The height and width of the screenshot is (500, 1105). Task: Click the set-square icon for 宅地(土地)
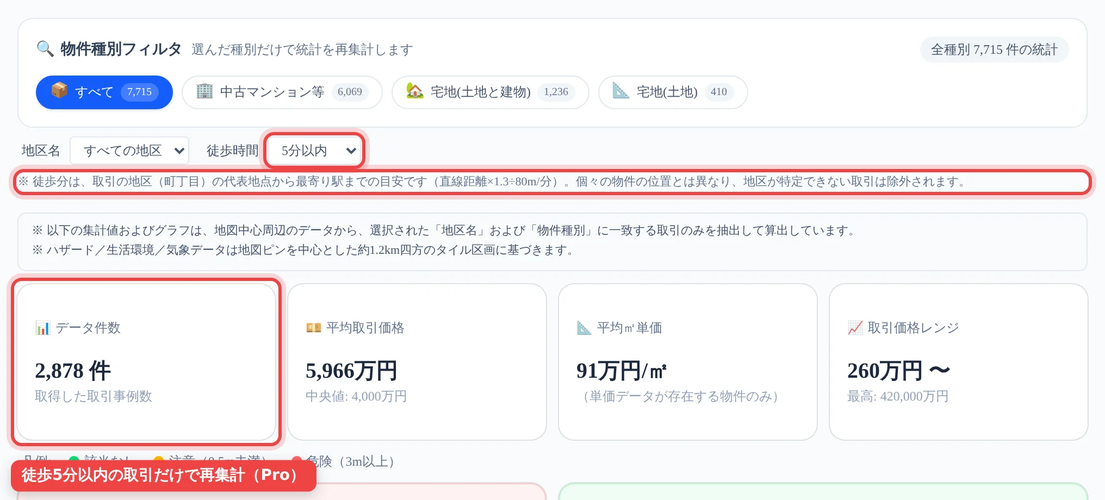620,91
